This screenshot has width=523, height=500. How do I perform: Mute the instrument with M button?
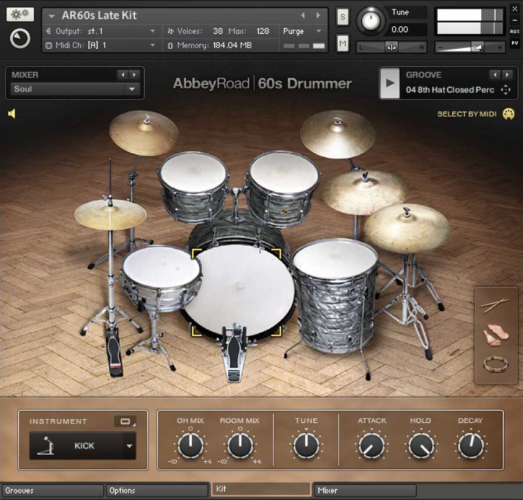tap(342, 44)
